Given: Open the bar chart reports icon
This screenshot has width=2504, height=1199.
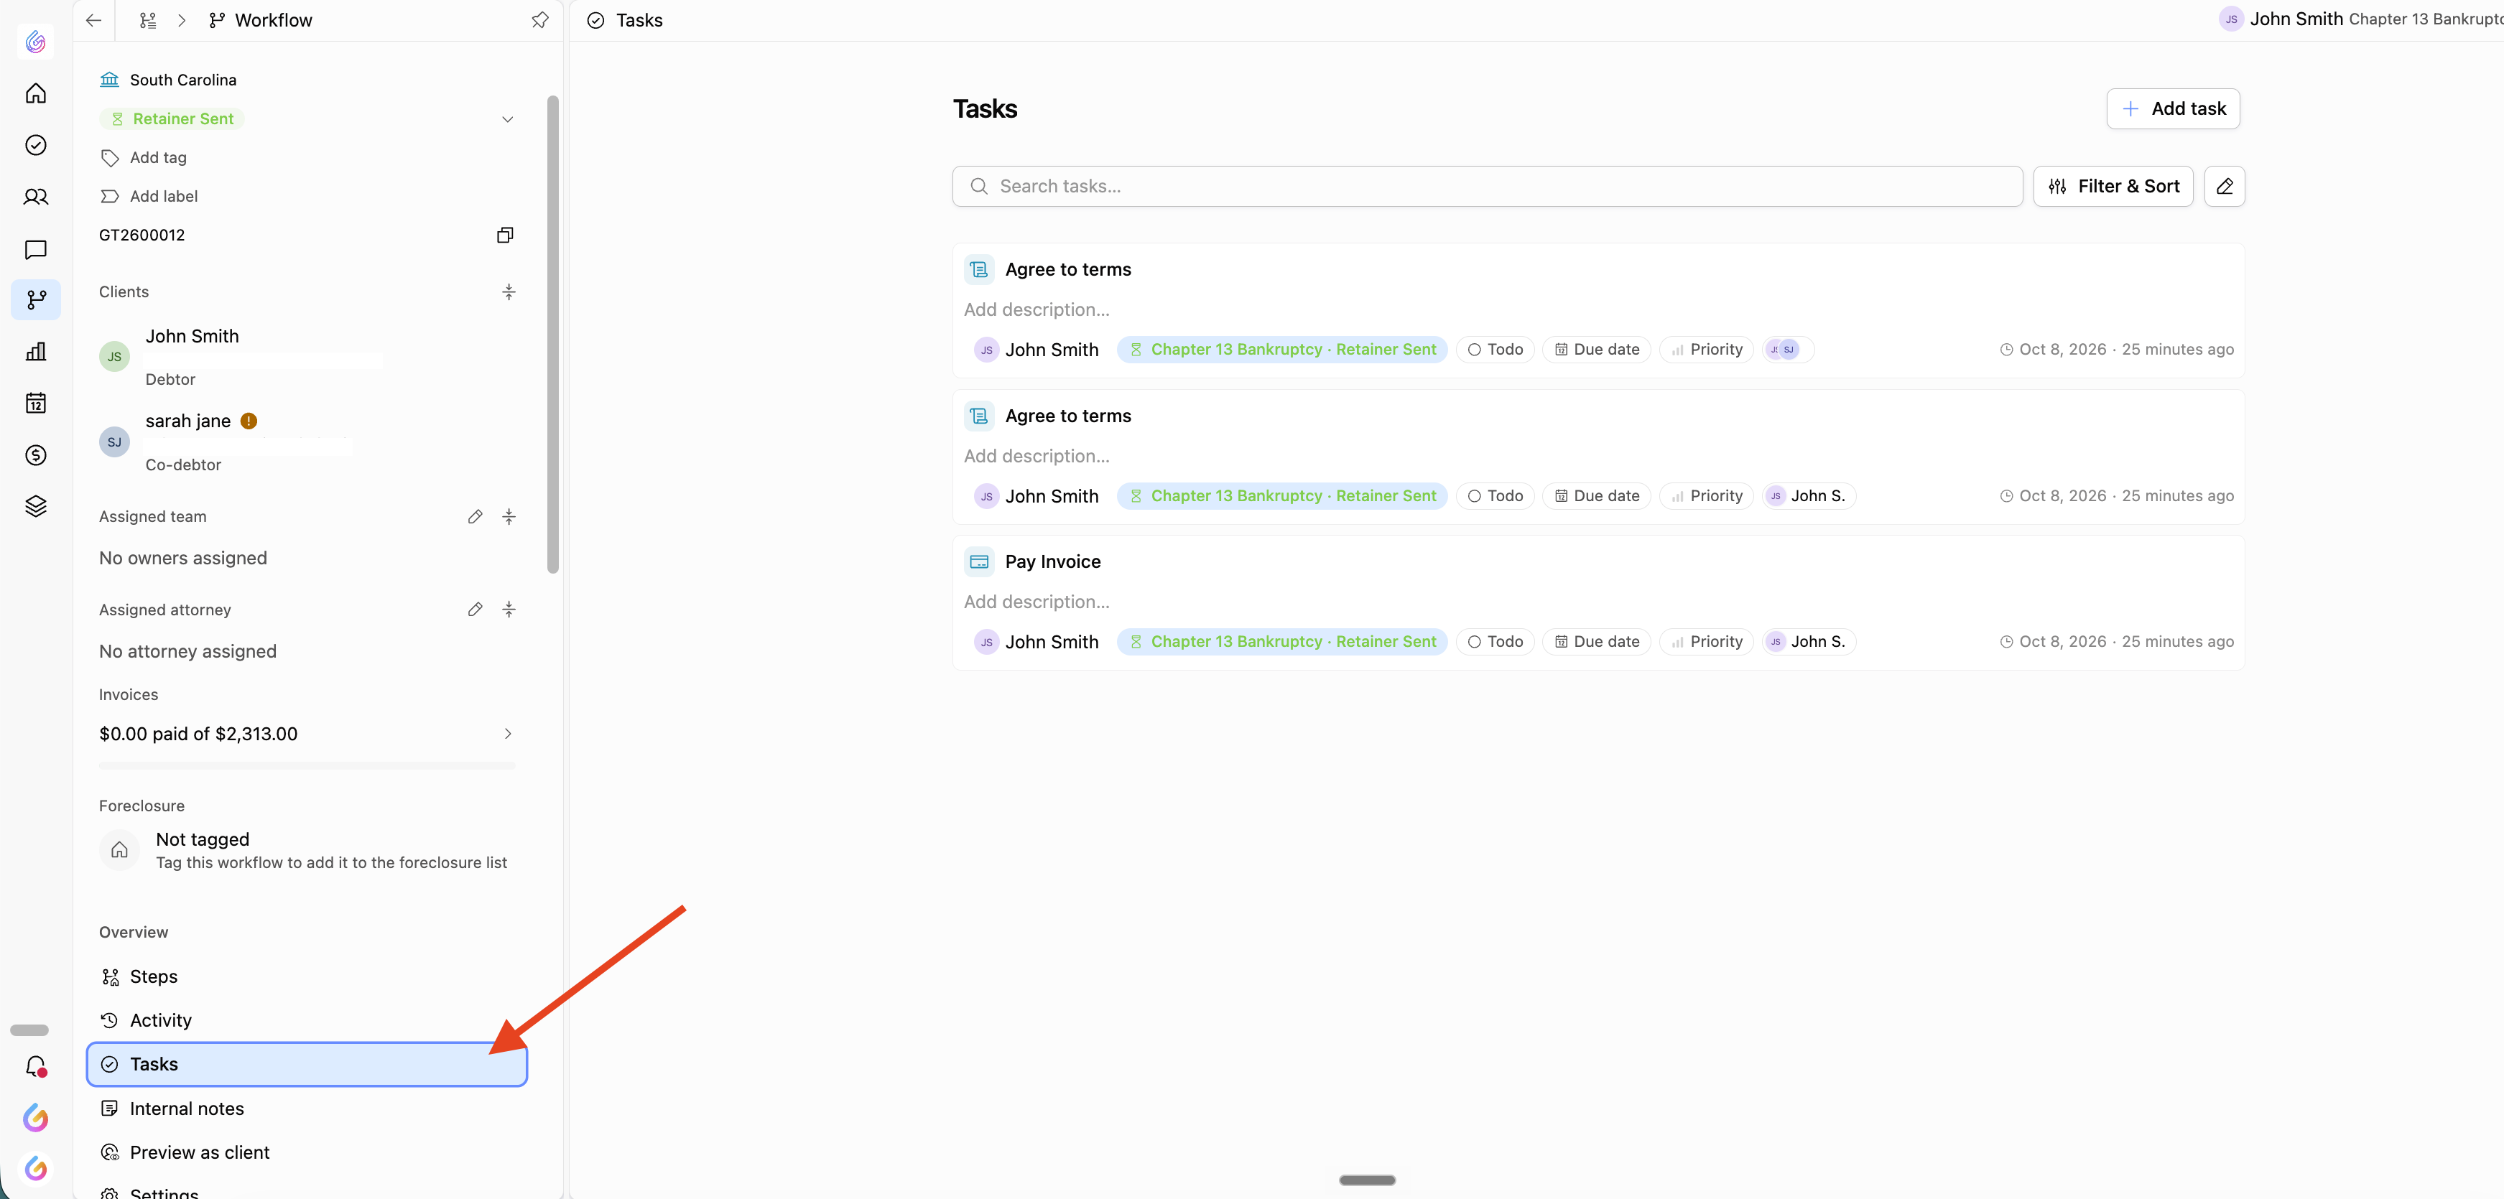Looking at the screenshot, I should (x=36, y=352).
